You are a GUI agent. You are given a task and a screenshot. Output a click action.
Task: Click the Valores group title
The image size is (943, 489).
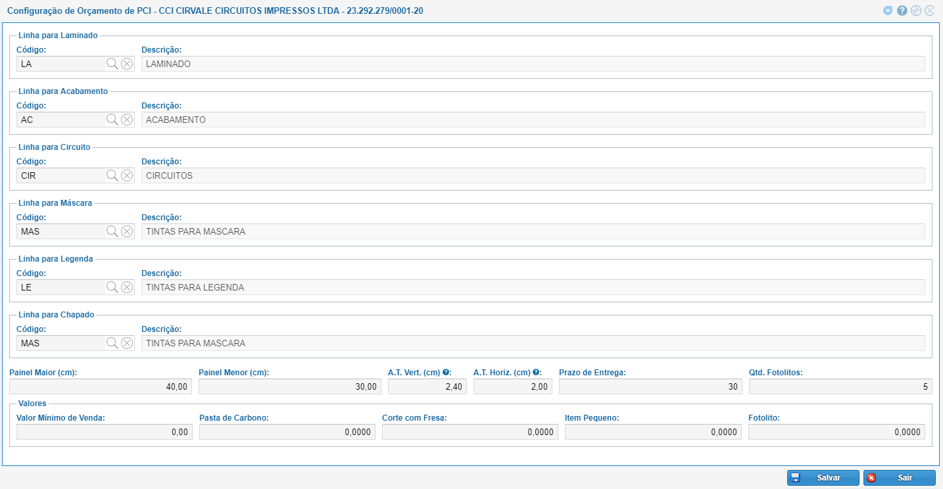point(32,404)
